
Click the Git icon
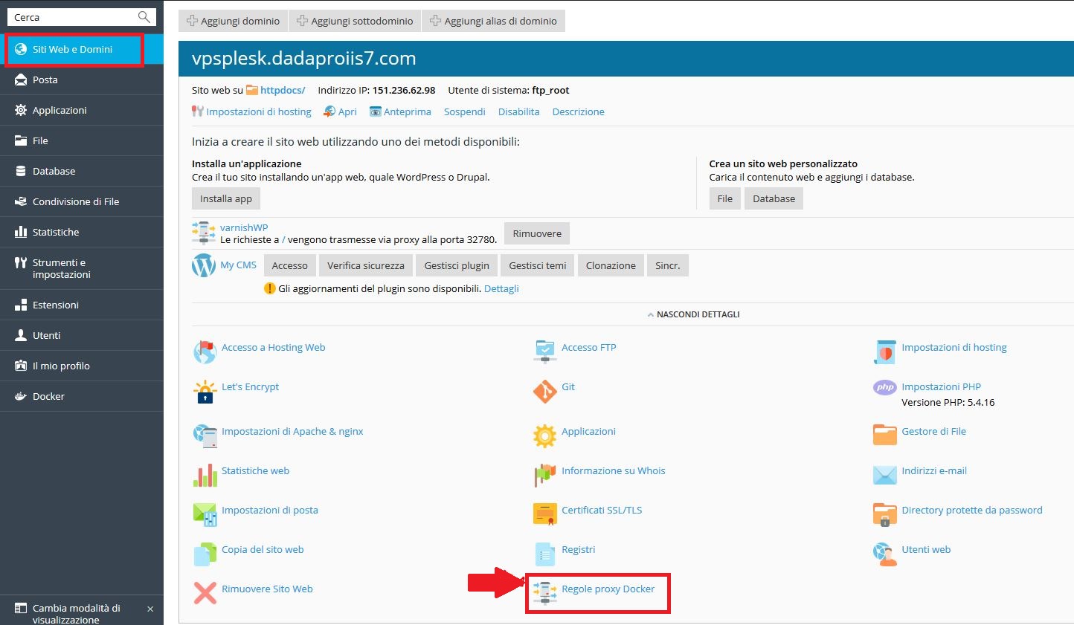(x=545, y=392)
